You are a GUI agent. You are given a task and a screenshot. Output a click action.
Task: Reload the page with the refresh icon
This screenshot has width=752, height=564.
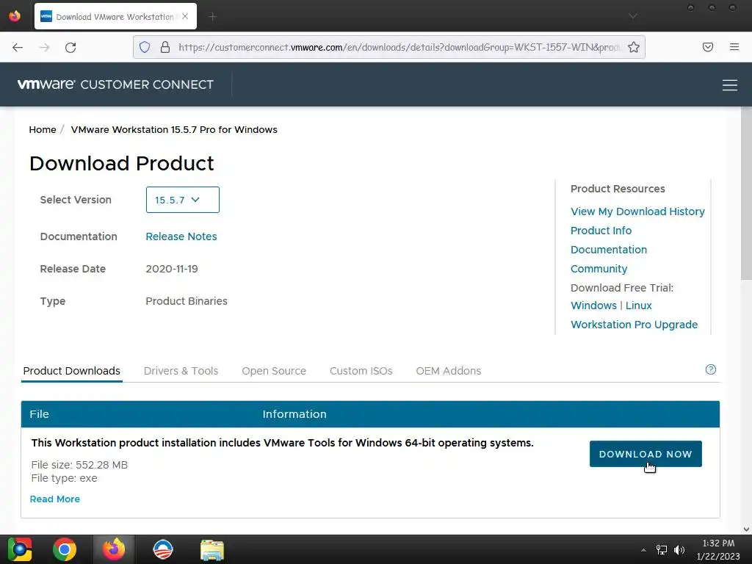pyautogui.click(x=70, y=47)
